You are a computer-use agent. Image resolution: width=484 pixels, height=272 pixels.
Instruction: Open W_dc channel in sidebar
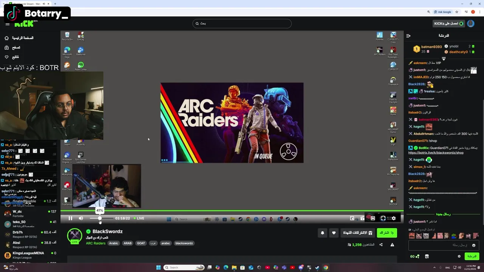tap(29, 213)
